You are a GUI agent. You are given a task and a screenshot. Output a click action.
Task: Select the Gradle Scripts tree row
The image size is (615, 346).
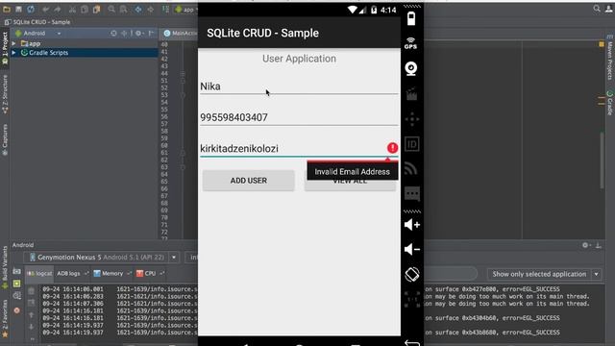point(85,53)
